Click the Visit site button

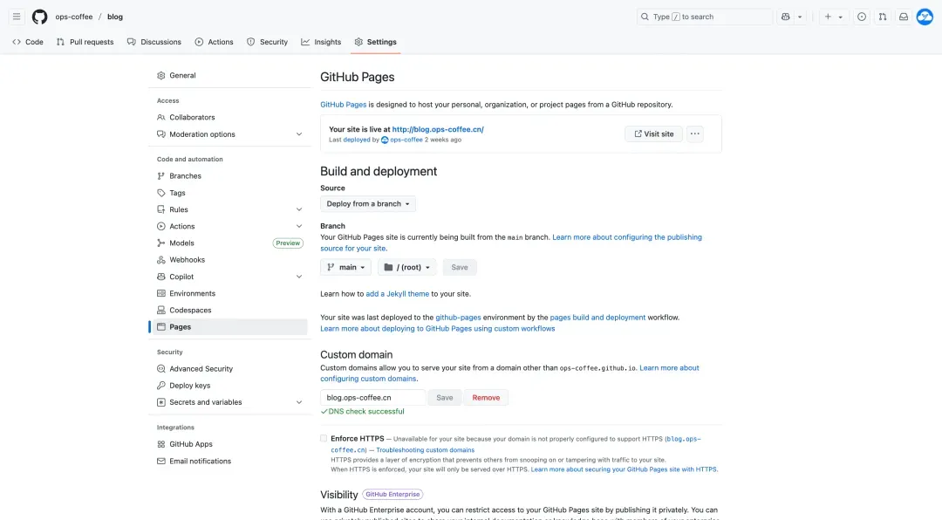click(653, 134)
